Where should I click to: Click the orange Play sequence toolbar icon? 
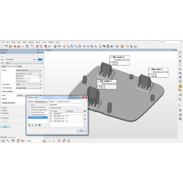pyautogui.click(x=122, y=46)
